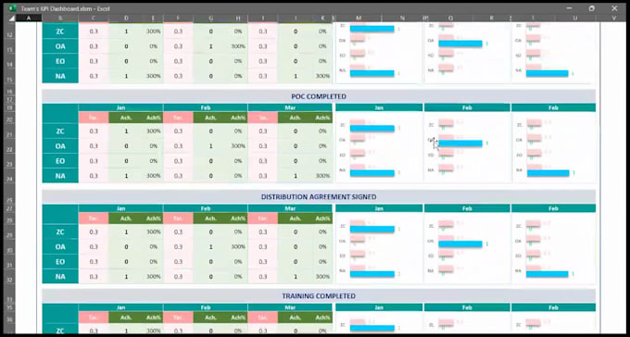This screenshot has height=337, width=630.
Task: Select OA label in POC COMPLETED table
Action: coord(60,145)
